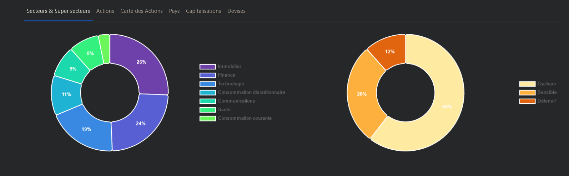Click Consommation discrétionnaire legend color box
569x176 pixels.
click(x=208, y=93)
